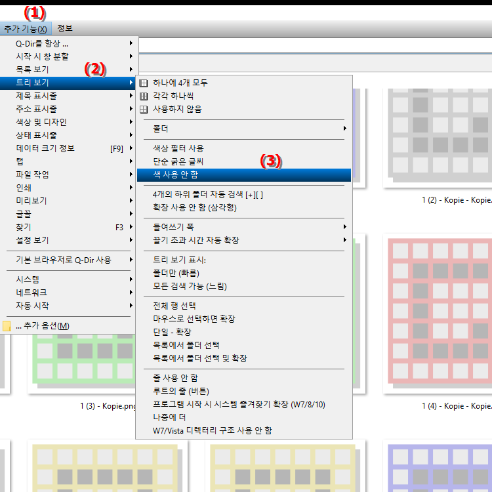Open the 추가 기능(X) menu

click(x=26, y=29)
